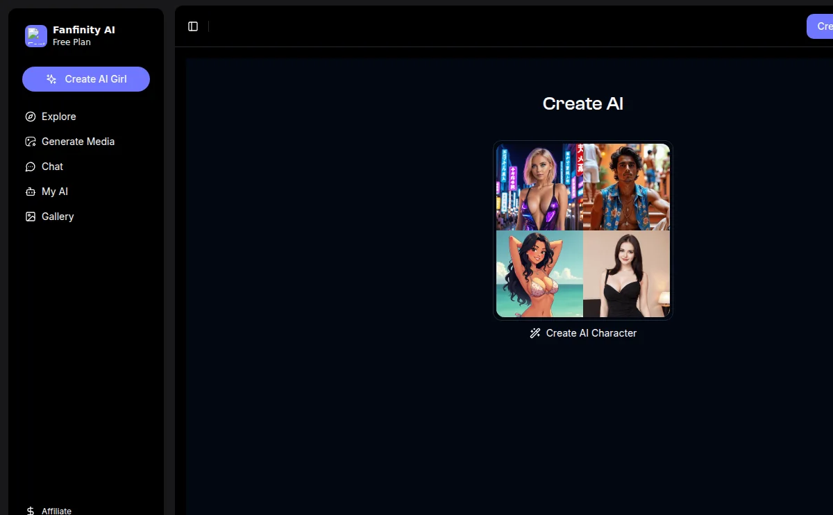The height and width of the screenshot is (515, 833).
Task: Click the Fanfinity AI logo icon
Action: click(x=36, y=36)
